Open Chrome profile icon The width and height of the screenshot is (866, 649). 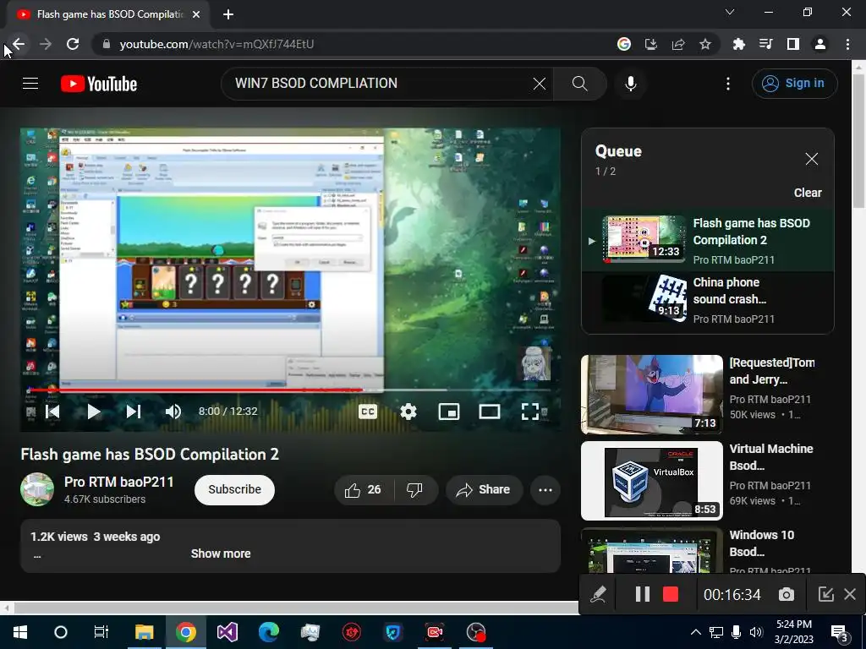point(820,44)
